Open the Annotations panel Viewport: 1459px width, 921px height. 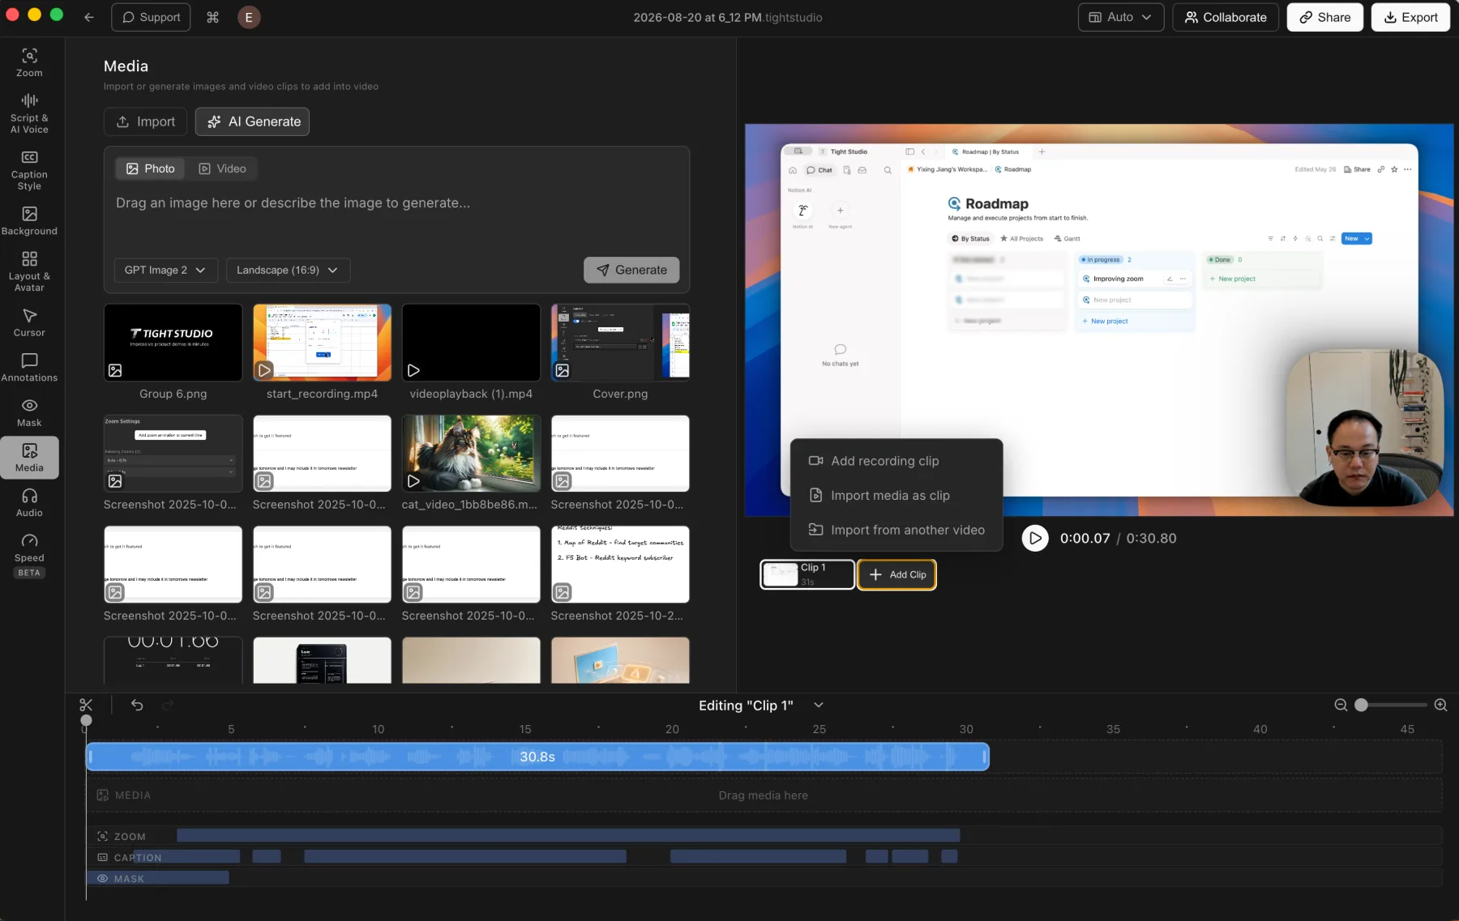pyautogui.click(x=29, y=367)
